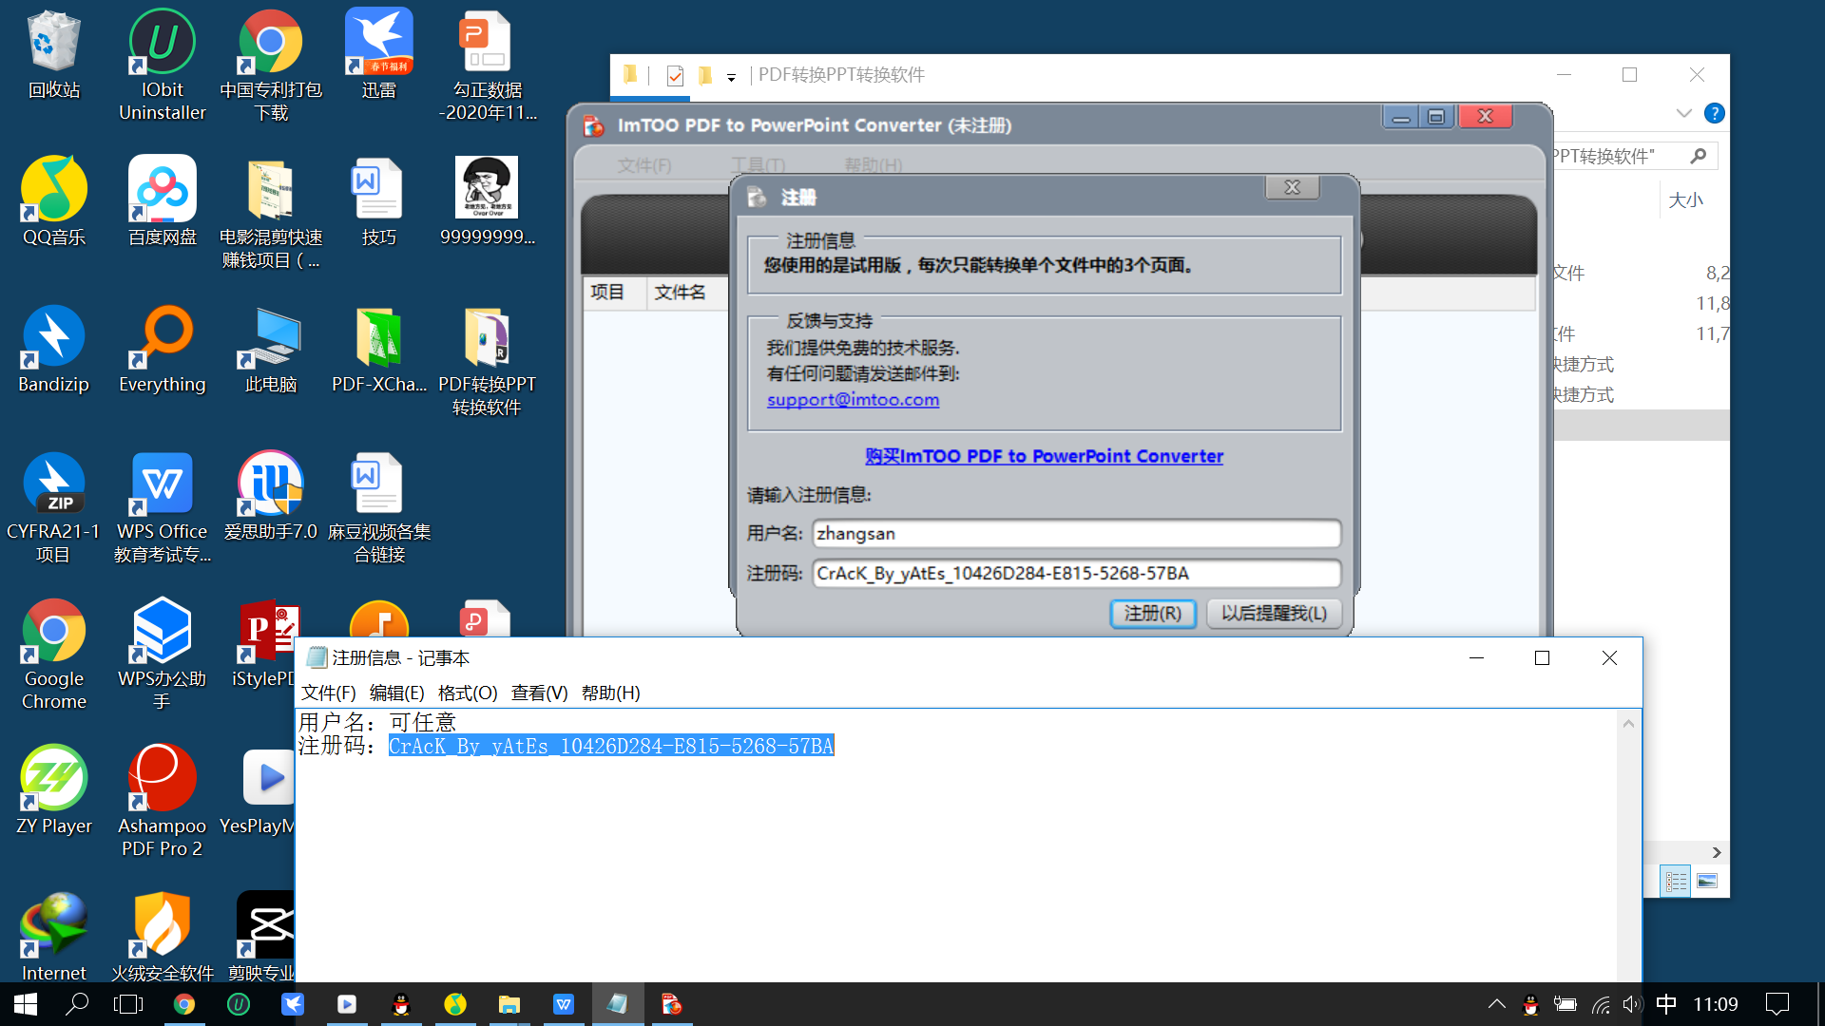The height and width of the screenshot is (1026, 1825).
Task: Open 此电脑 desktop icon
Action: 271,349
